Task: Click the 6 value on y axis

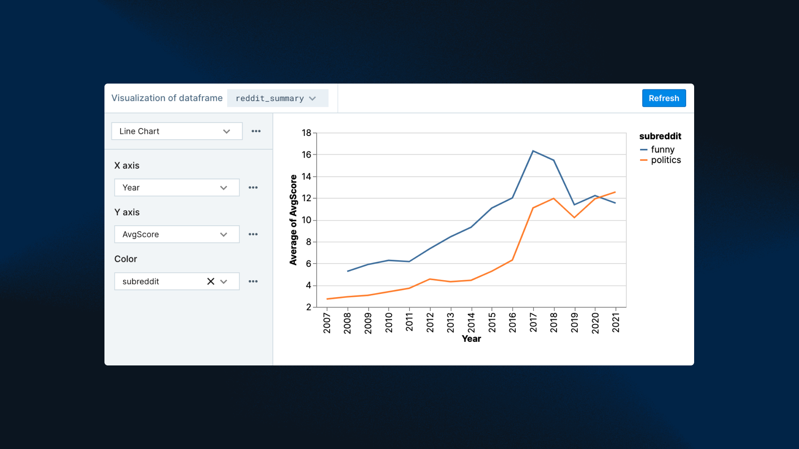Action: tap(309, 264)
